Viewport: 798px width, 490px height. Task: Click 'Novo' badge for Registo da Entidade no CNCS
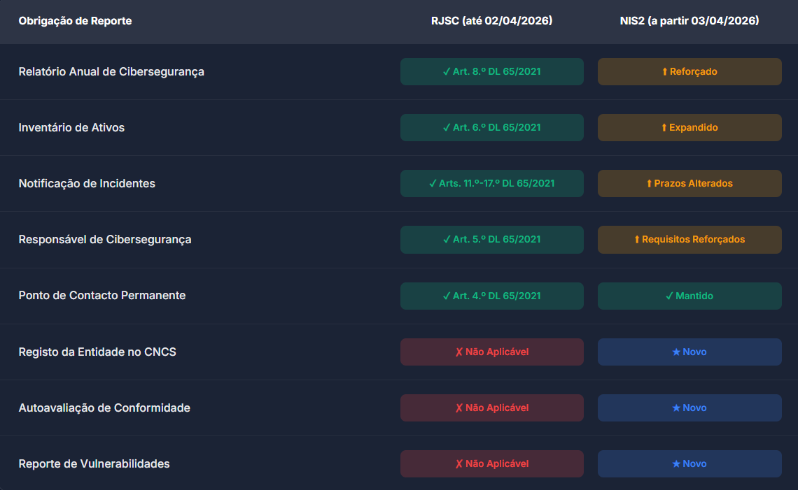[x=689, y=352]
